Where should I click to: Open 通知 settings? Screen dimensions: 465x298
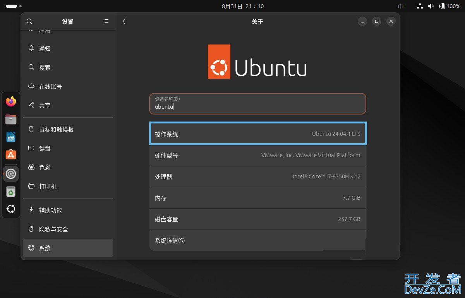click(x=68, y=48)
